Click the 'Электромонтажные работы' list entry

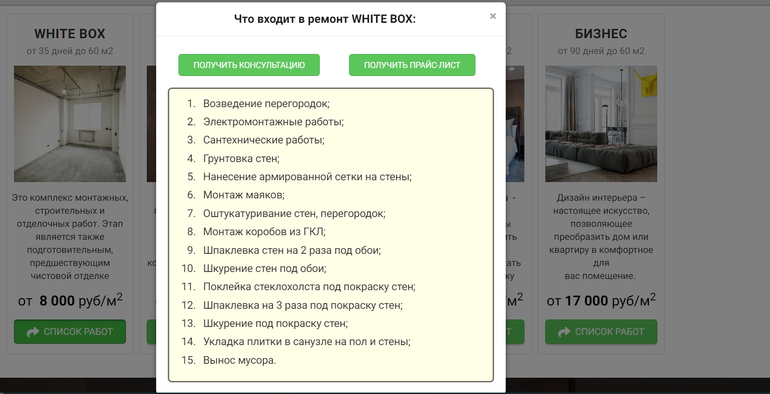(273, 122)
